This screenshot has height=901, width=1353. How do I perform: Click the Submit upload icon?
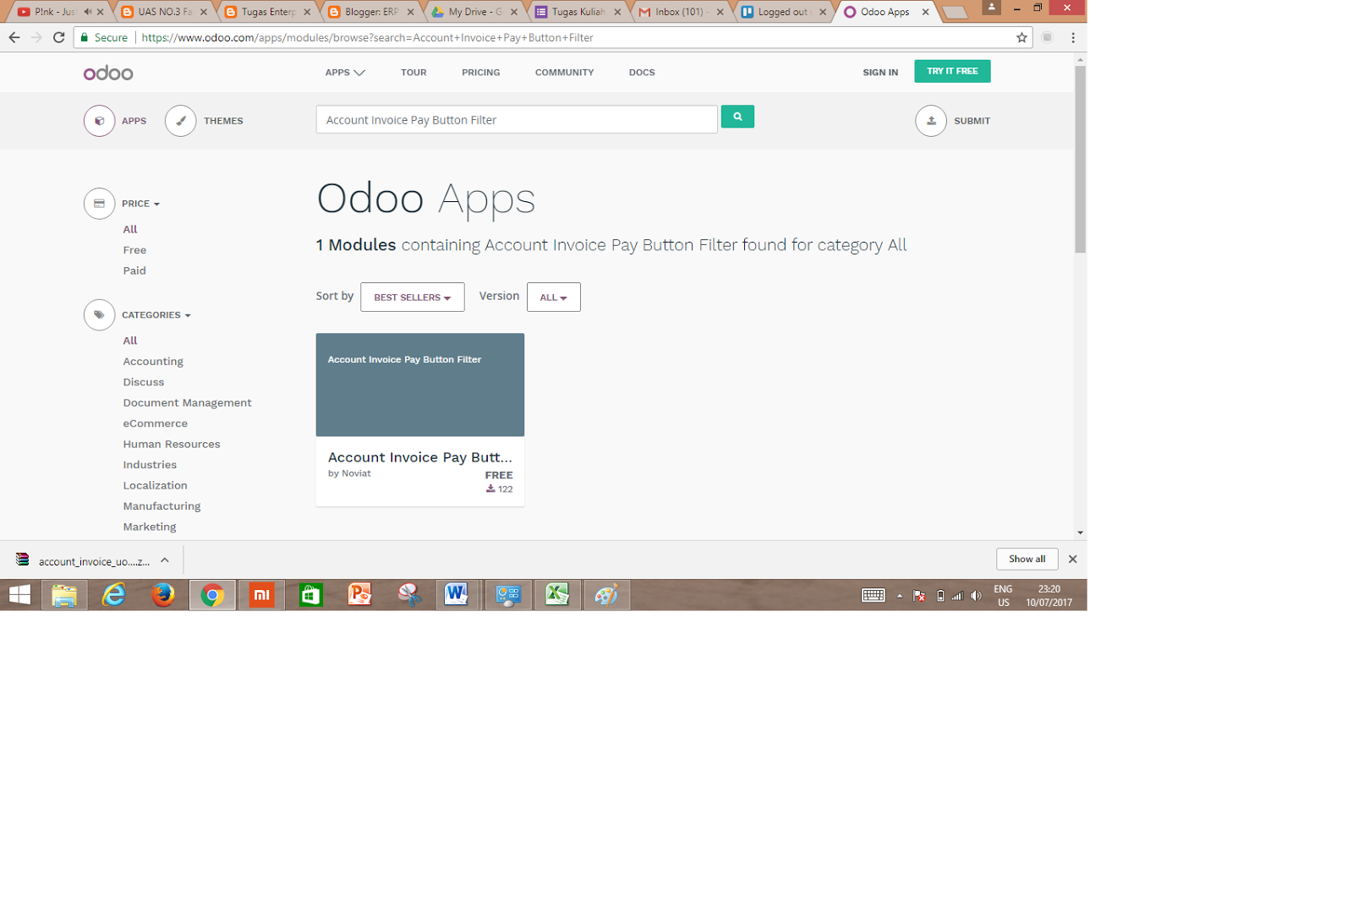click(x=931, y=121)
